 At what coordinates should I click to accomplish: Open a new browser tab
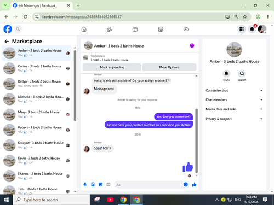click(78, 5)
